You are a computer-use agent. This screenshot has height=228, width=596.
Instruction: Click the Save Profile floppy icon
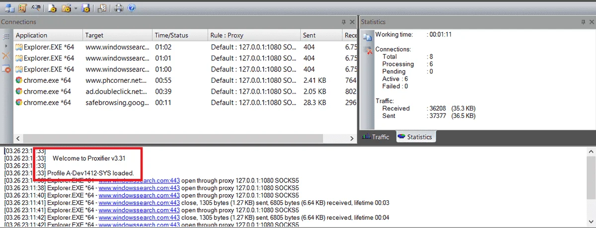(85, 8)
